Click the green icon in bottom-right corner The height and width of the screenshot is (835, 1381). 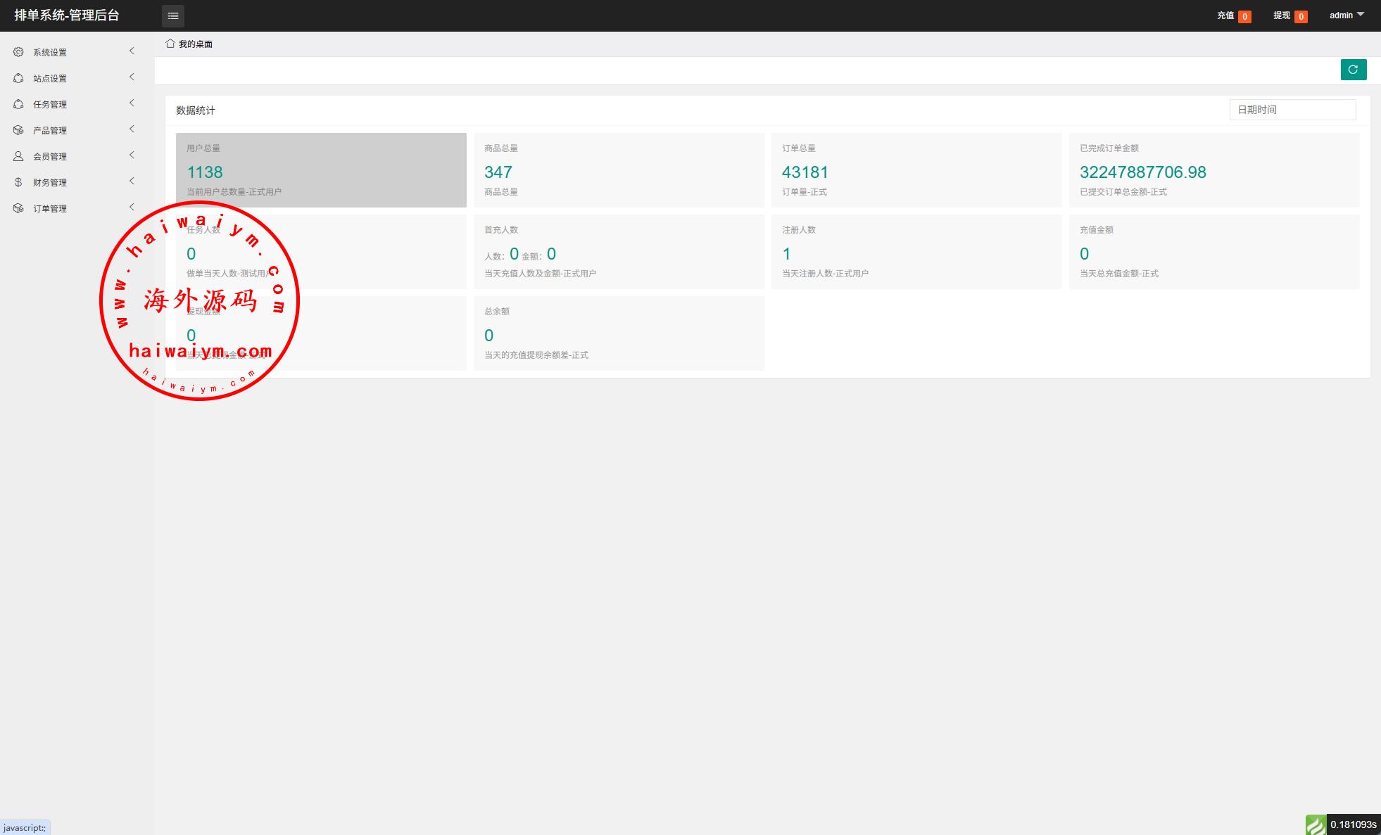click(1315, 824)
